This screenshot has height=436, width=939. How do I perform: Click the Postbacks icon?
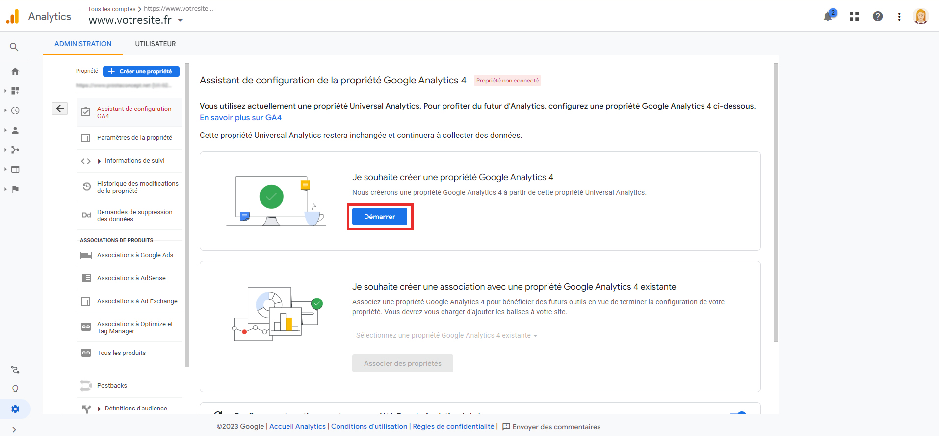pyautogui.click(x=86, y=386)
